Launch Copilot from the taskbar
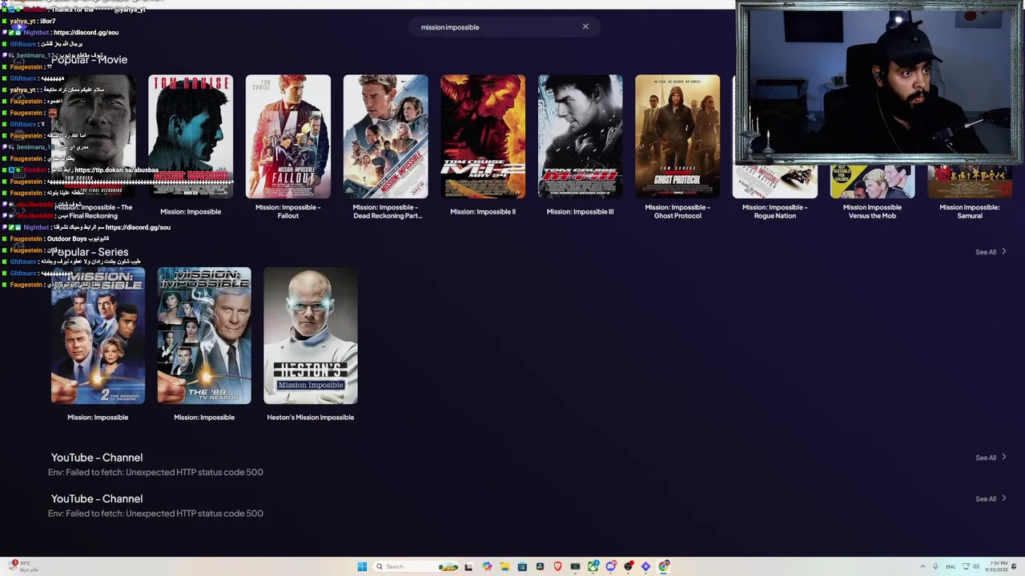Viewport: 1025px width, 576px height. click(x=487, y=566)
